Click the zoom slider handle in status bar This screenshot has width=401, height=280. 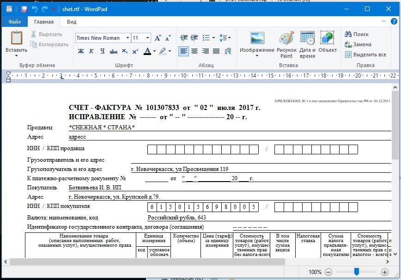click(x=357, y=272)
